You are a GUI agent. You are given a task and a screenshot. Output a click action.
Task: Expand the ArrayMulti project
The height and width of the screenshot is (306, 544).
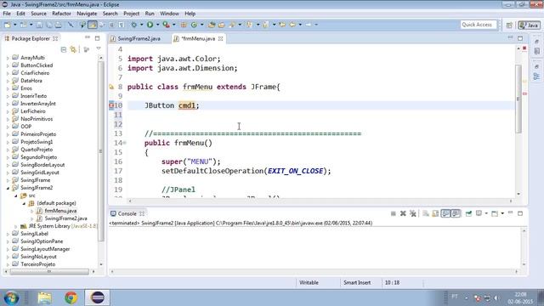point(8,58)
